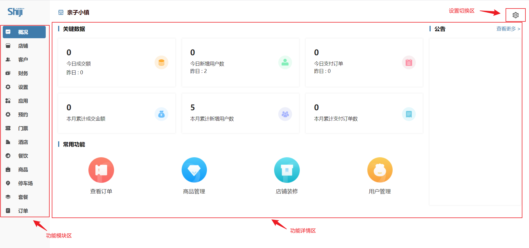Click the red 查看订单 ticket icon
This screenshot has height=248, width=529.
coord(101,170)
